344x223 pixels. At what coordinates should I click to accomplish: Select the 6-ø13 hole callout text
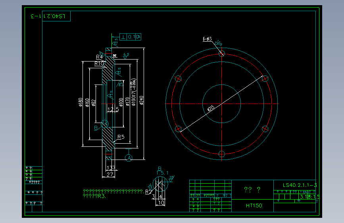[x=207, y=39]
